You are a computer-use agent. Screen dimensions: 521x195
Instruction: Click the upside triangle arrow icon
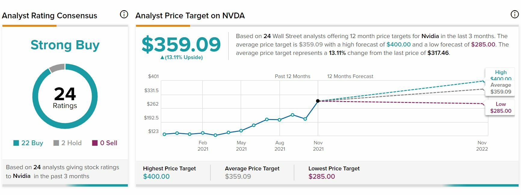pyautogui.click(x=162, y=58)
